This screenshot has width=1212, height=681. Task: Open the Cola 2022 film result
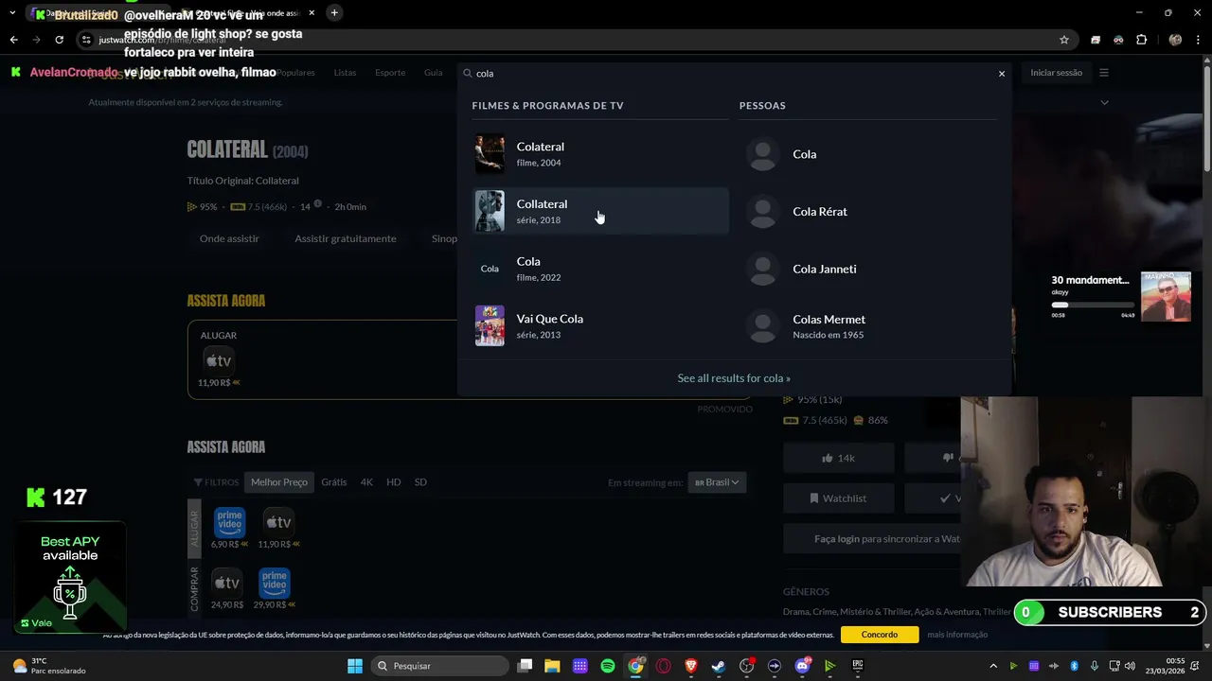600,269
